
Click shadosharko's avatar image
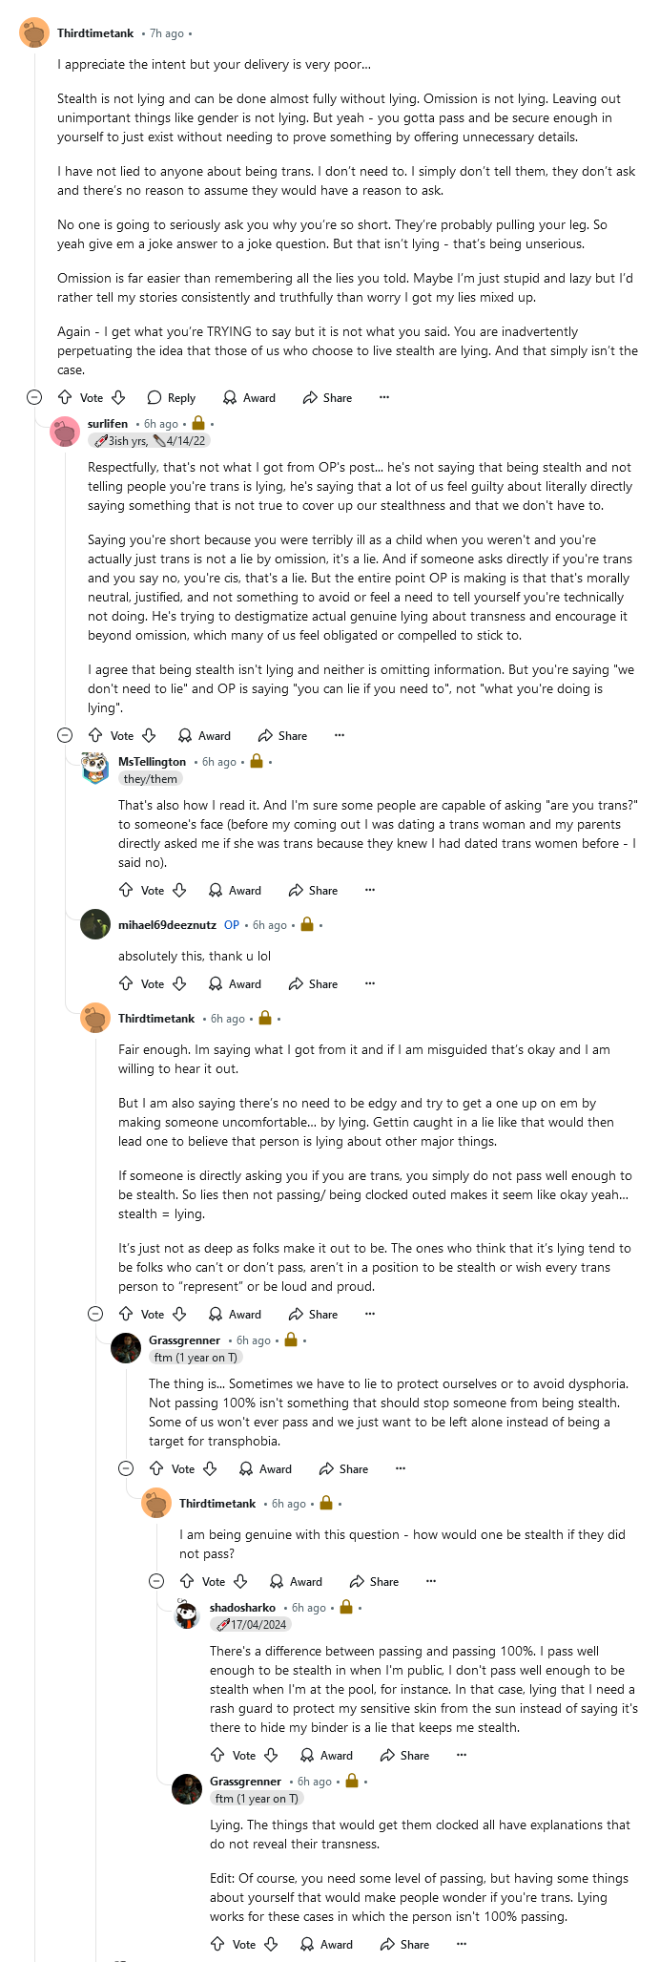coord(187,1614)
